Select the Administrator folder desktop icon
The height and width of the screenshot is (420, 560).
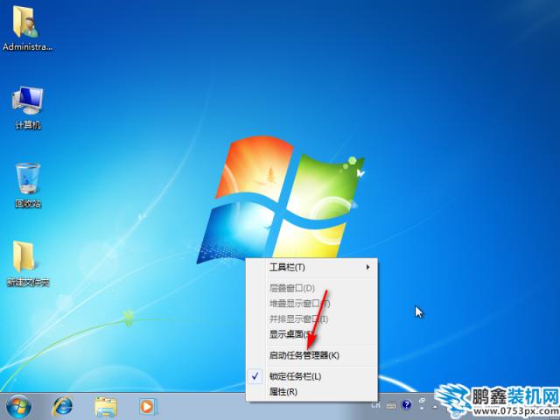click(x=27, y=29)
